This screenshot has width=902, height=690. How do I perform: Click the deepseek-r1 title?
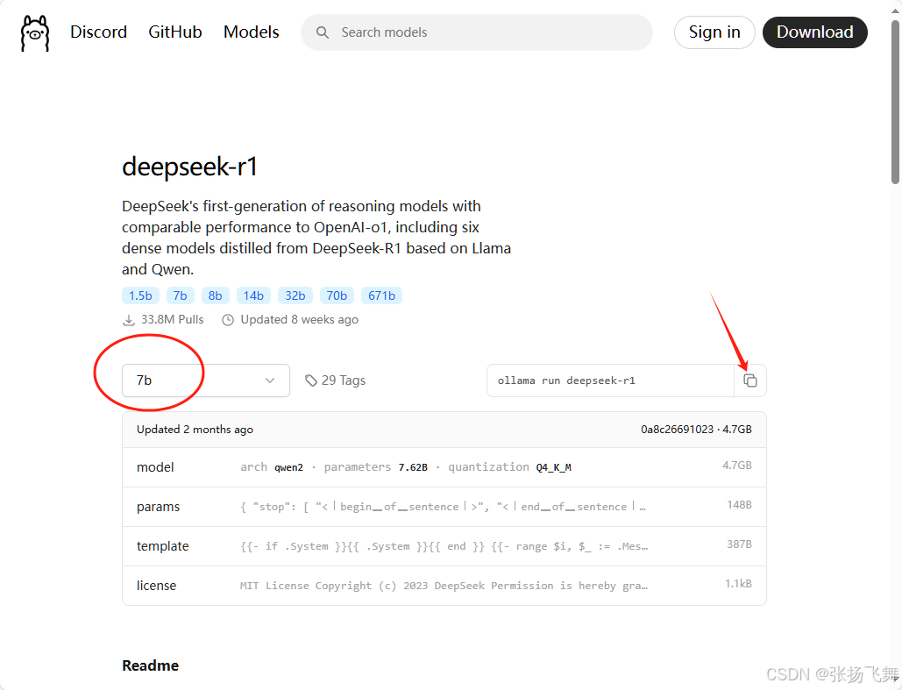[190, 167]
